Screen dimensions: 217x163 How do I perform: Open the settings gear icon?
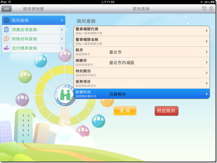tap(211, 9)
